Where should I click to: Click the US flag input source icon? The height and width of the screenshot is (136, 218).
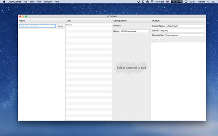(x=167, y=2)
